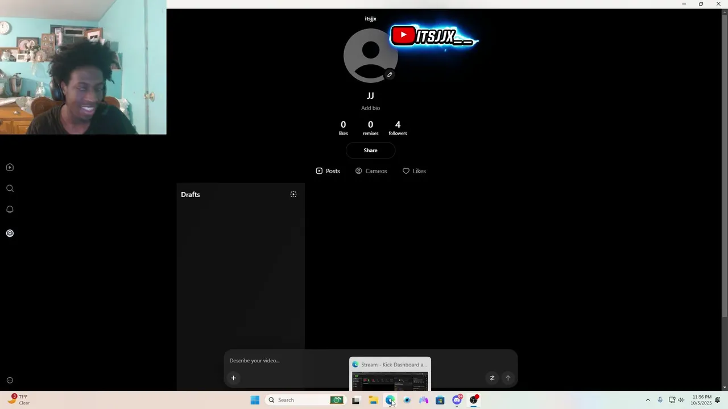Click the taskbar Search box
Image resolution: width=728 pixels, height=409 pixels.
click(305, 400)
